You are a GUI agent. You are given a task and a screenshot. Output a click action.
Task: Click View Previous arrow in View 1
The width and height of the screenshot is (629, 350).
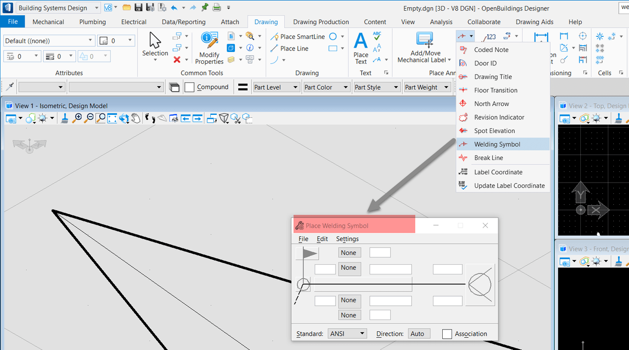tap(186, 118)
